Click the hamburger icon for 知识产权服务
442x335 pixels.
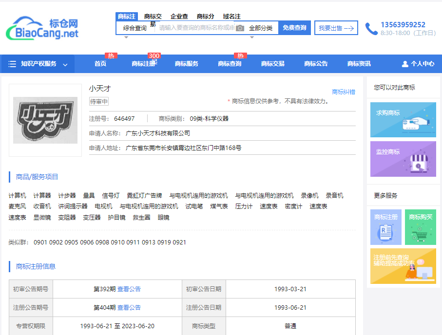[12, 64]
